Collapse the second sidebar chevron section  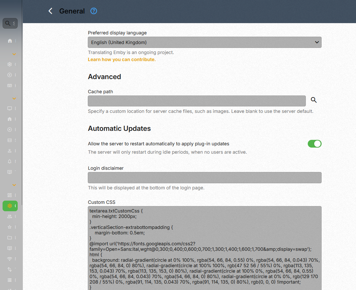[14, 98]
